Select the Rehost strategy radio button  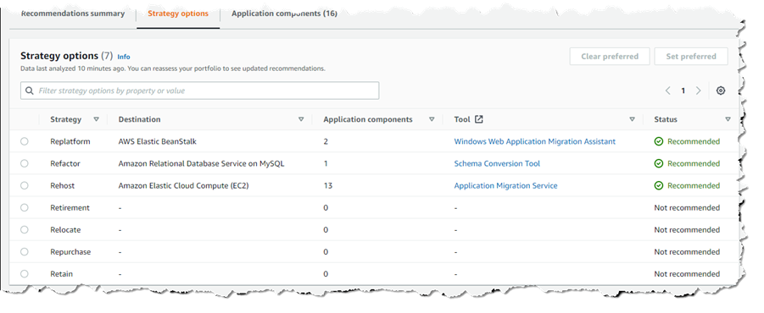coord(25,185)
